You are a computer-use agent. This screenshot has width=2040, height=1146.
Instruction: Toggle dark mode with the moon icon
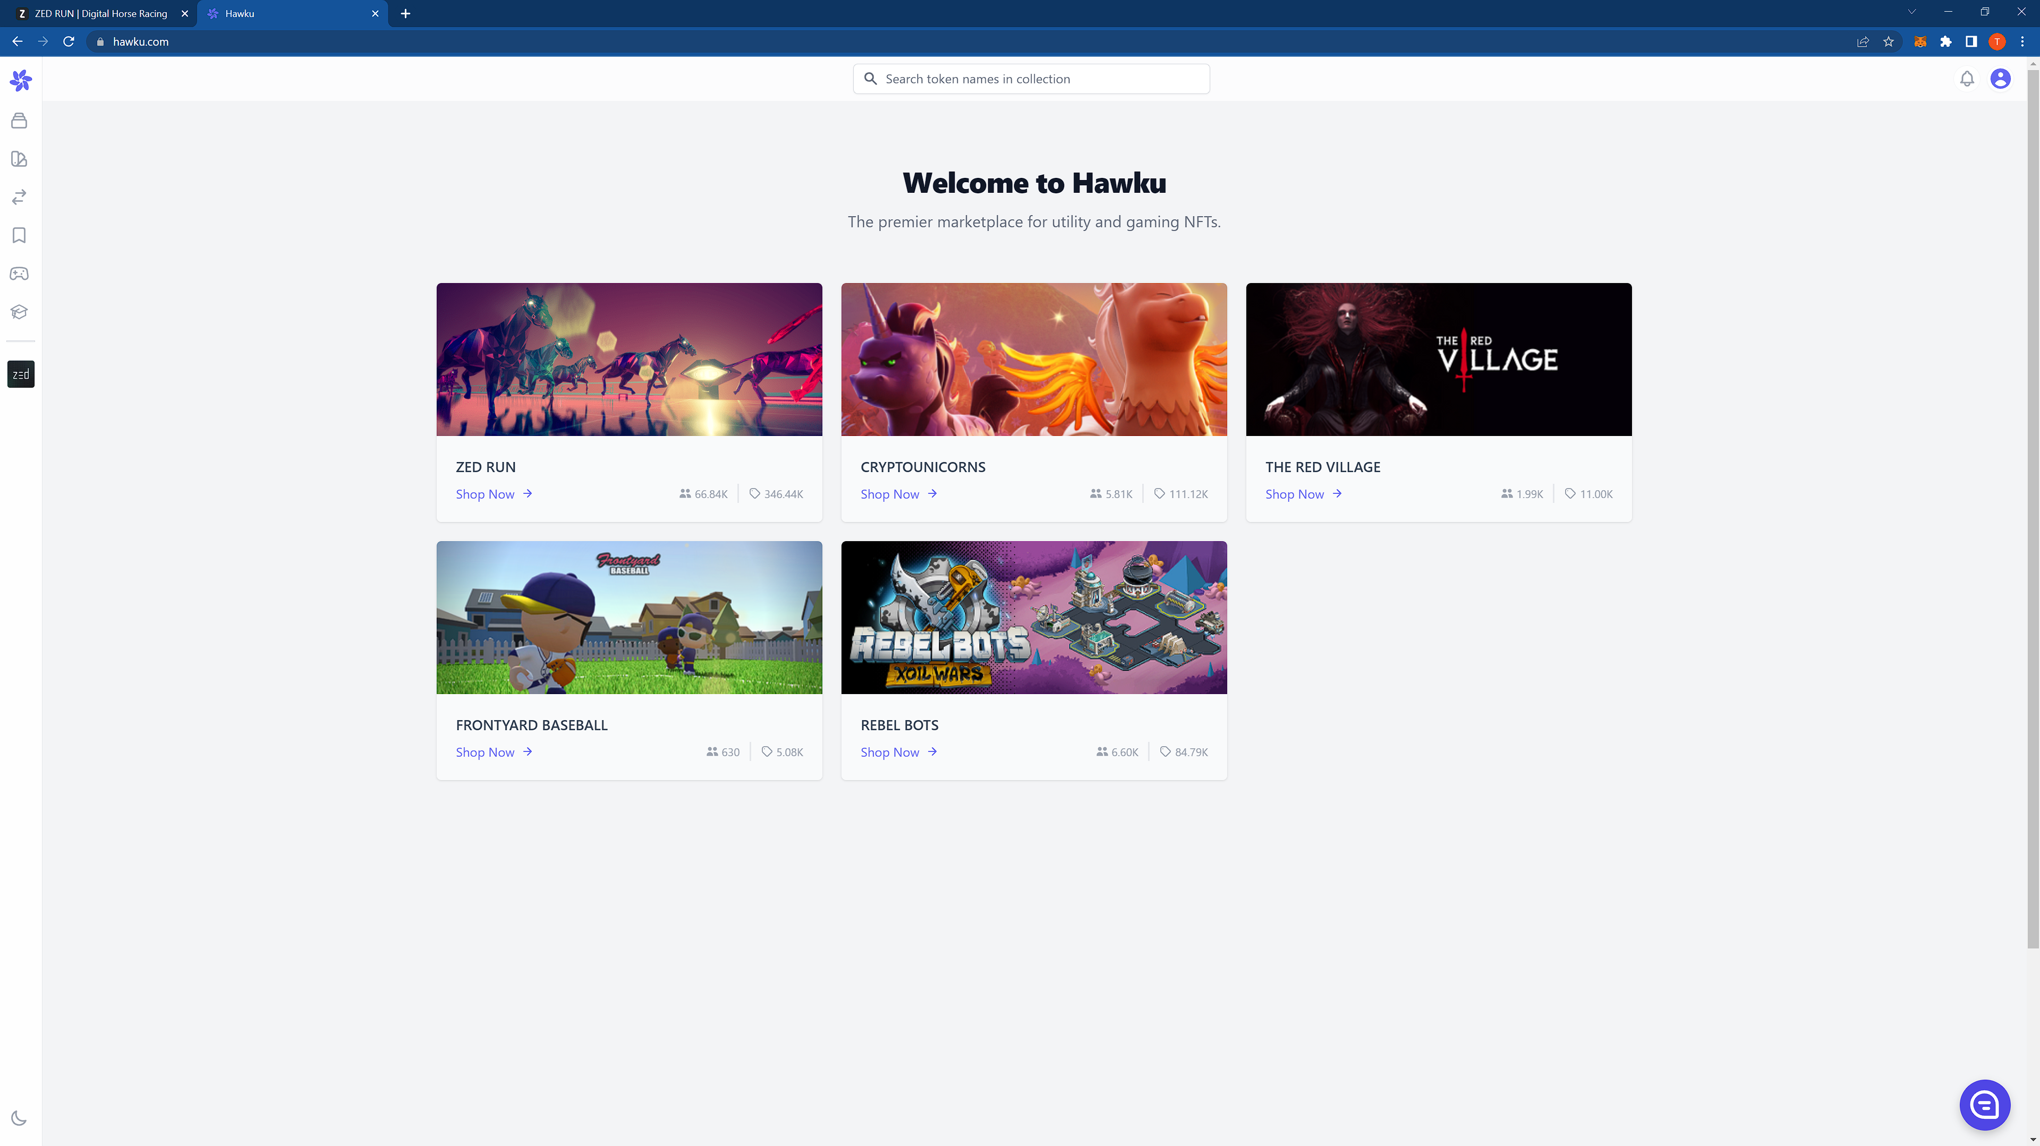(x=19, y=1118)
